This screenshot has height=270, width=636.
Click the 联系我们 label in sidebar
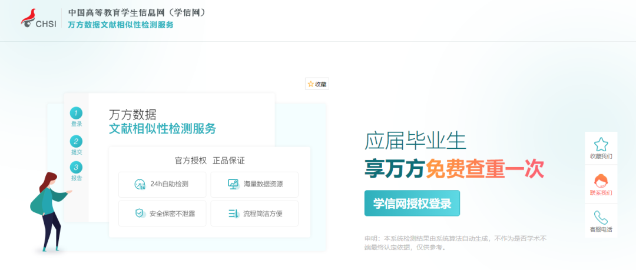pos(601,192)
